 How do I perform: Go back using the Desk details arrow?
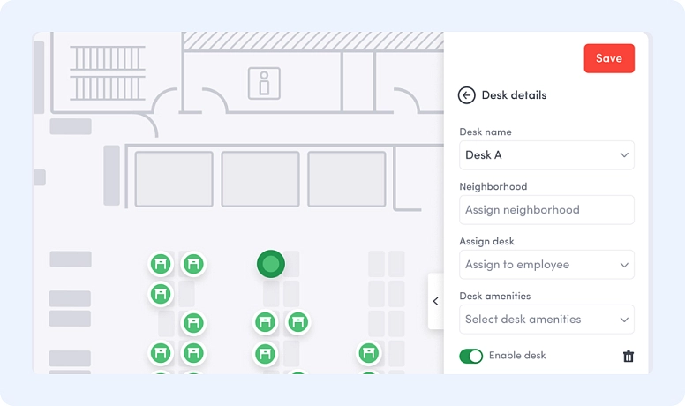(x=467, y=95)
